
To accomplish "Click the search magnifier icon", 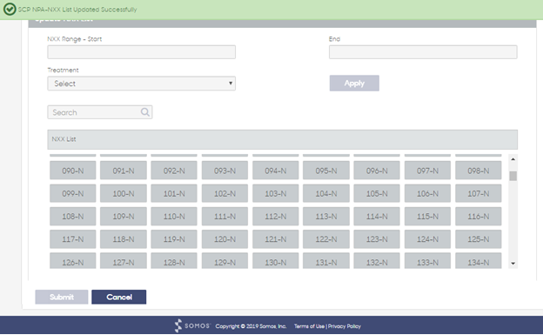I will coord(145,112).
